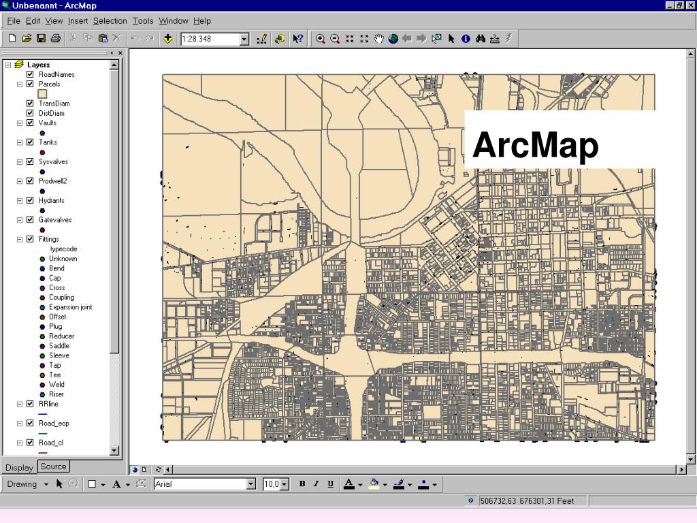
Task: Collapse the Fittings layer legend
Action: (20, 239)
